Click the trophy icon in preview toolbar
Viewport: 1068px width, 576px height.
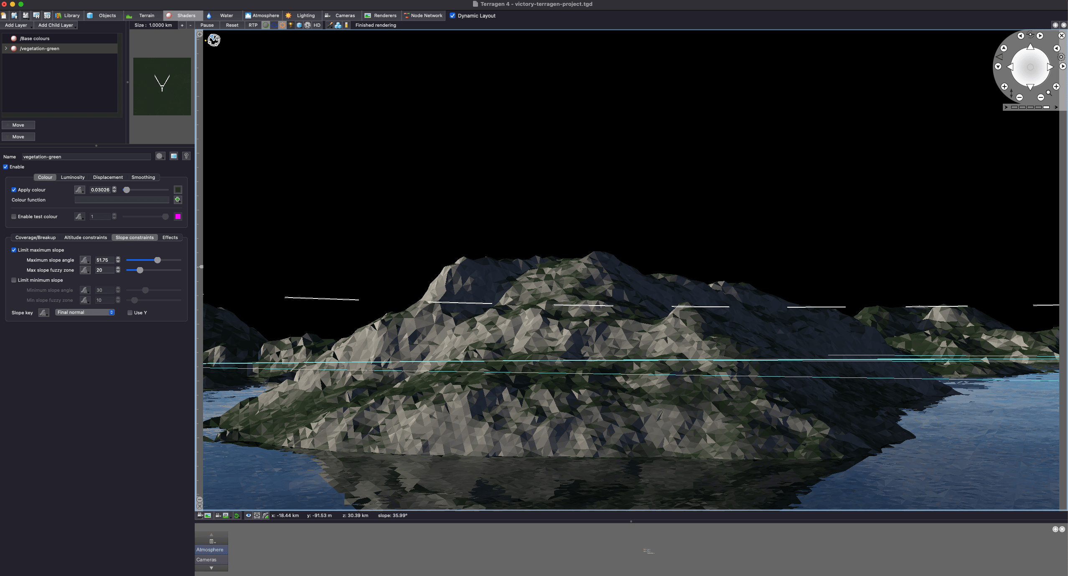tap(291, 25)
